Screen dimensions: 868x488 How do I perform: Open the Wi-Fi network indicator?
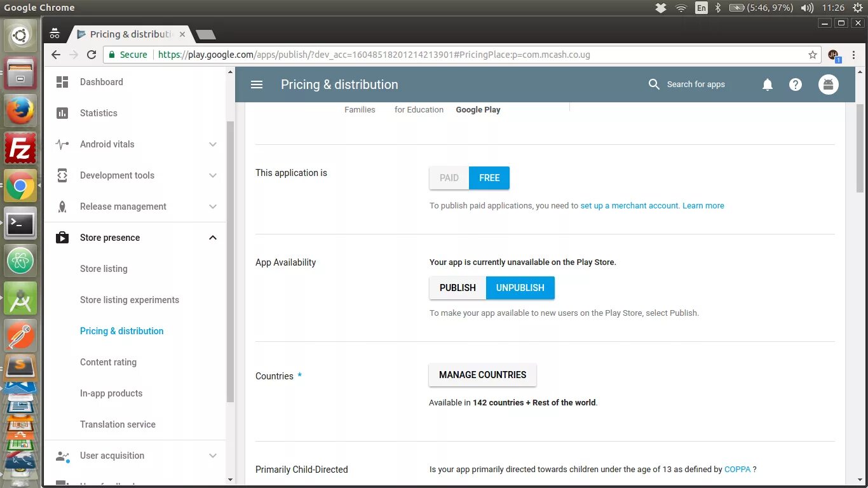coord(681,8)
